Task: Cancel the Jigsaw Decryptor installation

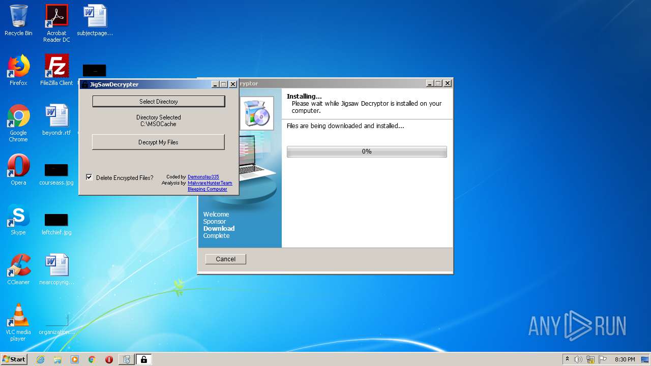Action: tap(226, 259)
